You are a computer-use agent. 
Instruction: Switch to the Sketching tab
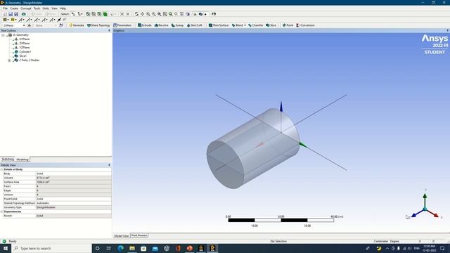tap(8, 160)
